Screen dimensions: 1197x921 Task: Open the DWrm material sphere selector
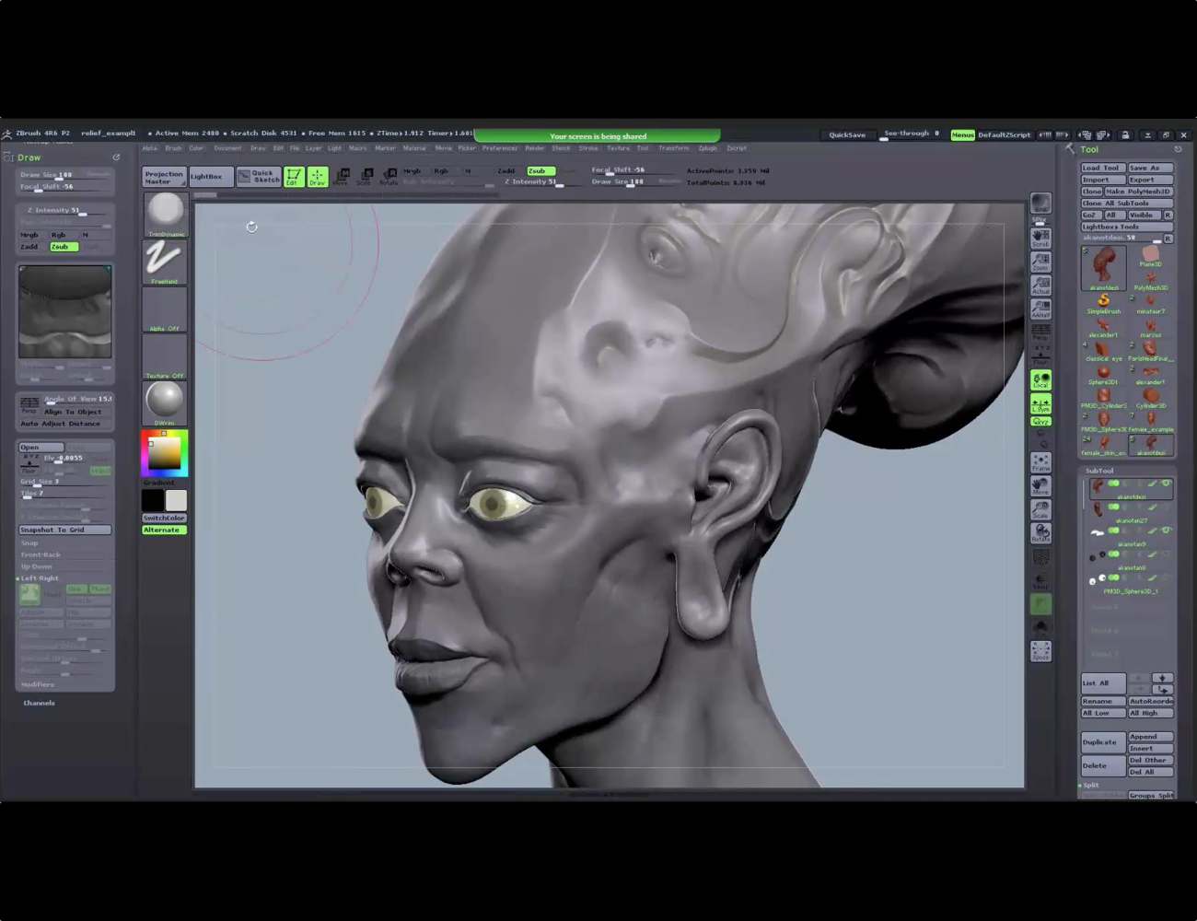coord(165,403)
